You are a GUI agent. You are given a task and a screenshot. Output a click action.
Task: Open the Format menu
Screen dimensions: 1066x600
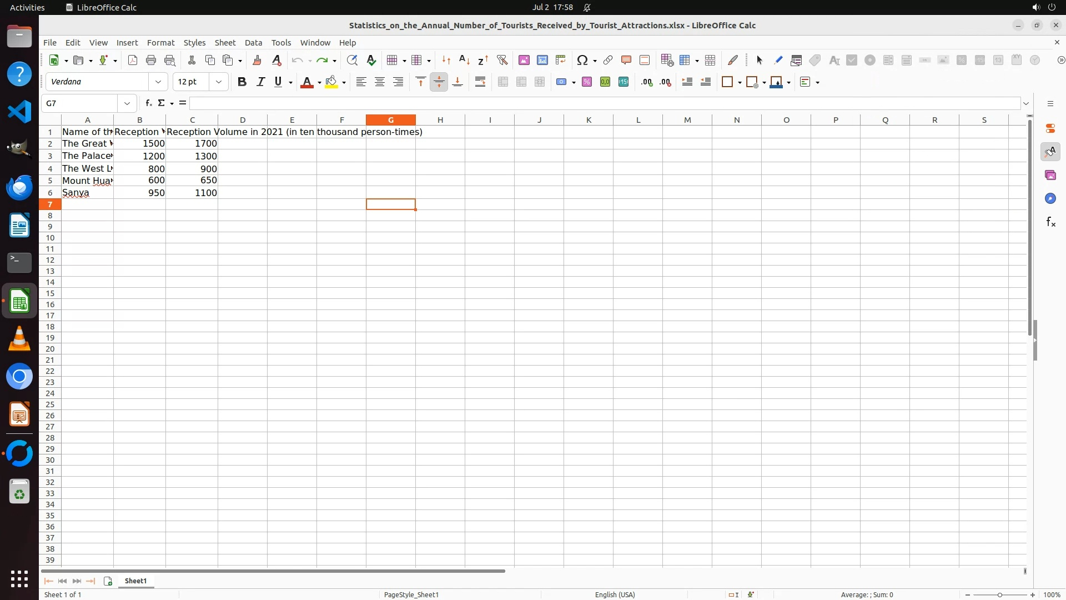[x=160, y=43]
